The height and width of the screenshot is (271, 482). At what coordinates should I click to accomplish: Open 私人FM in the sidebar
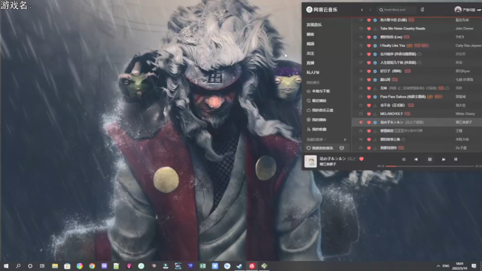tap(313, 72)
